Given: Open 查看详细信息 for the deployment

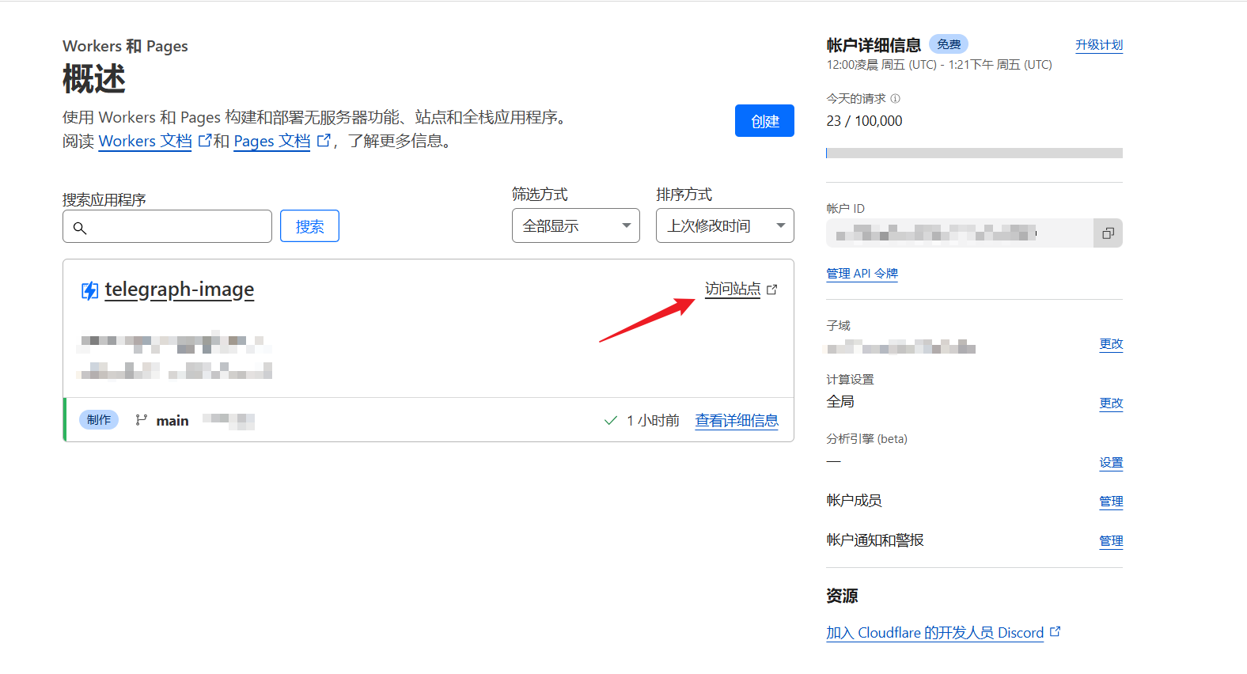Looking at the screenshot, I should (737, 421).
